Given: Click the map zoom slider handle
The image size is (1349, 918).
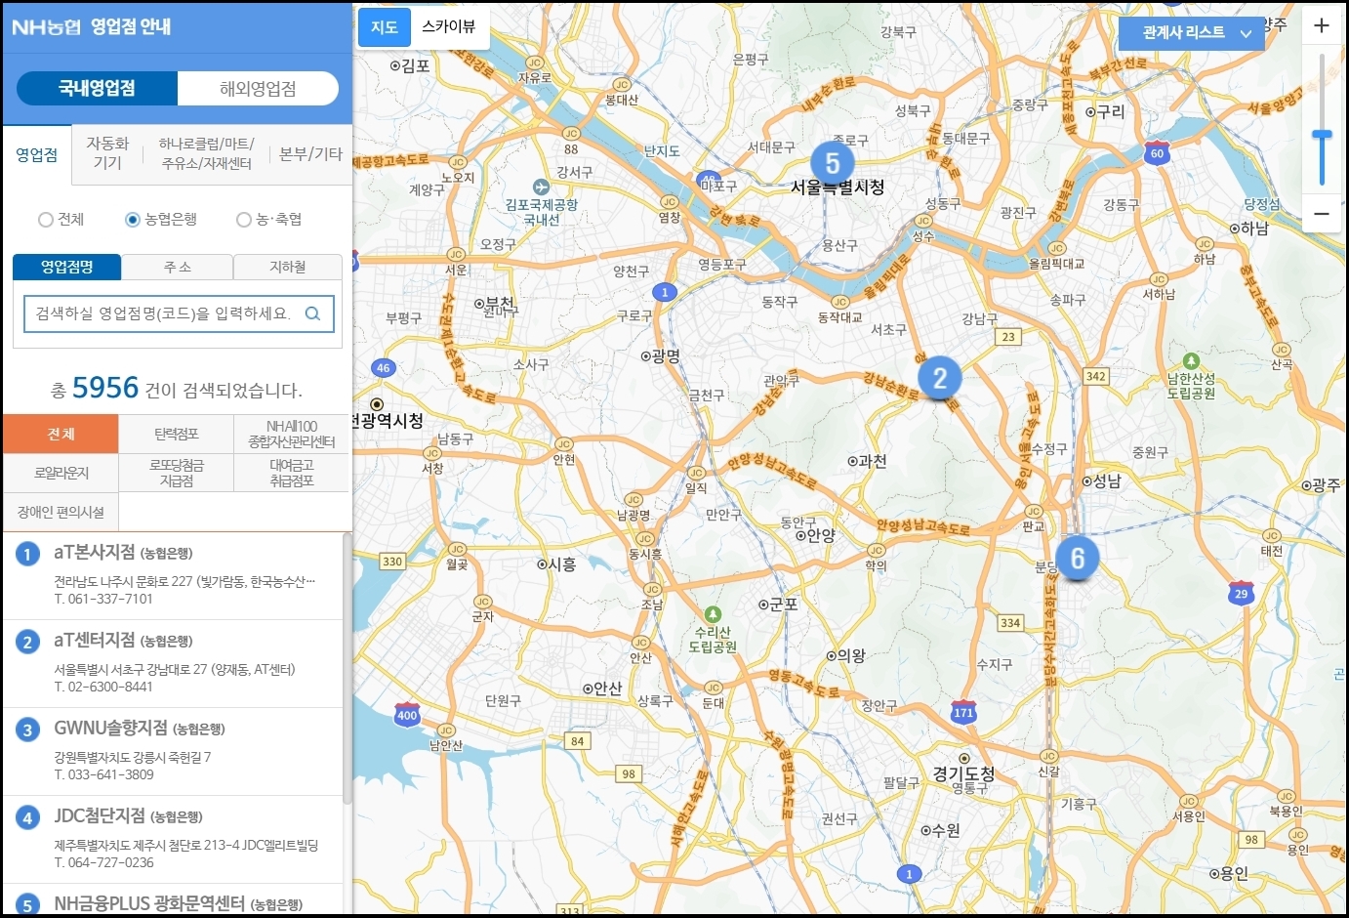Looking at the screenshot, I should pos(1322,135).
